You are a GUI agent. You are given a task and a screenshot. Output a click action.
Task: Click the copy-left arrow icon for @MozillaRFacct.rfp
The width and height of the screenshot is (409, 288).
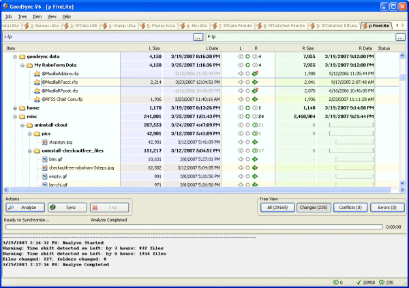[241, 81]
